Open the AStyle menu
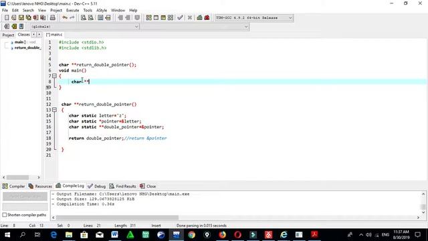The image size is (428, 241). tap(102, 11)
